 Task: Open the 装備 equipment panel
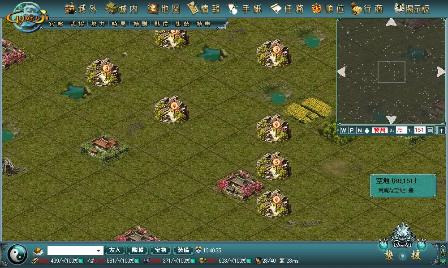[183, 250]
